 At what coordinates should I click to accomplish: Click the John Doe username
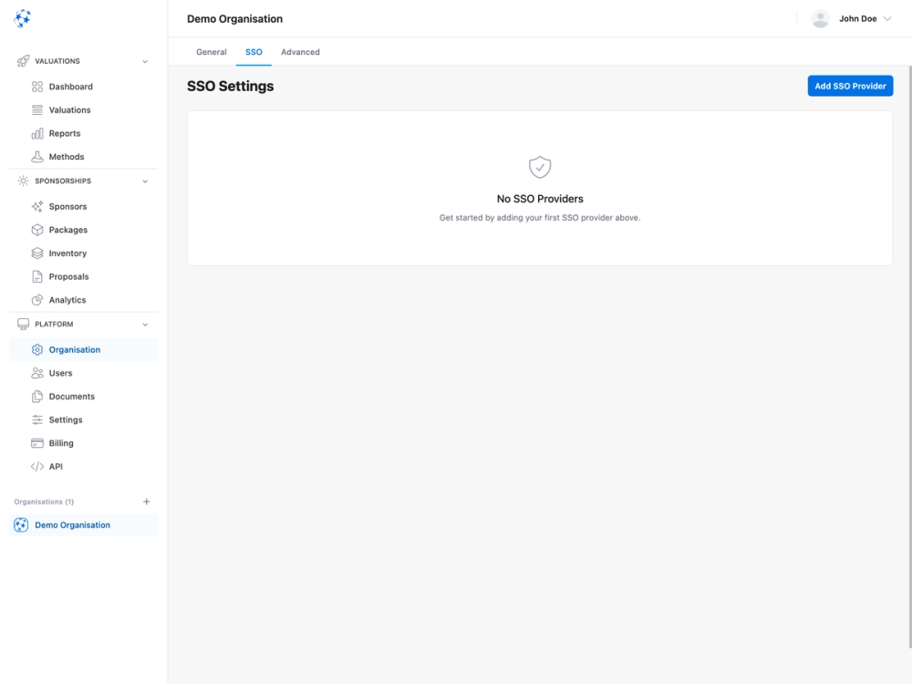tap(857, 18)
